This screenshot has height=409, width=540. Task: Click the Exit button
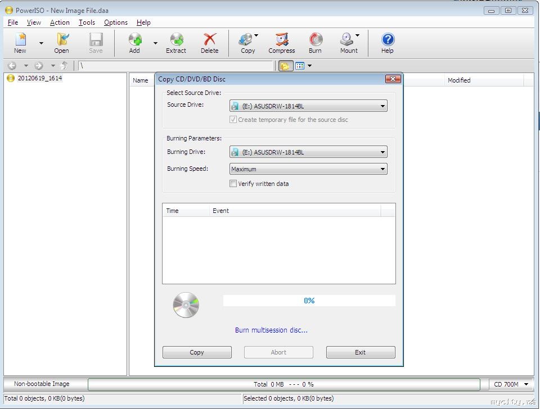pyautogui.click(x=361, y=352)
